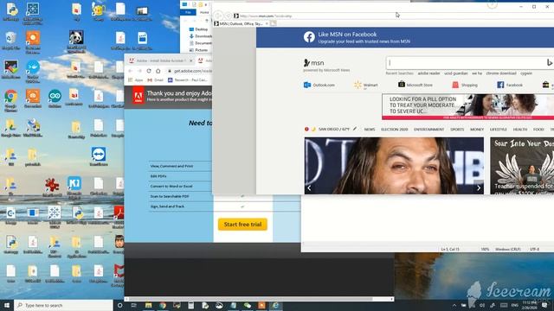Open the Arduino desktop shortcut
Screen dimensions: 554x311
[x=55, y=98]
